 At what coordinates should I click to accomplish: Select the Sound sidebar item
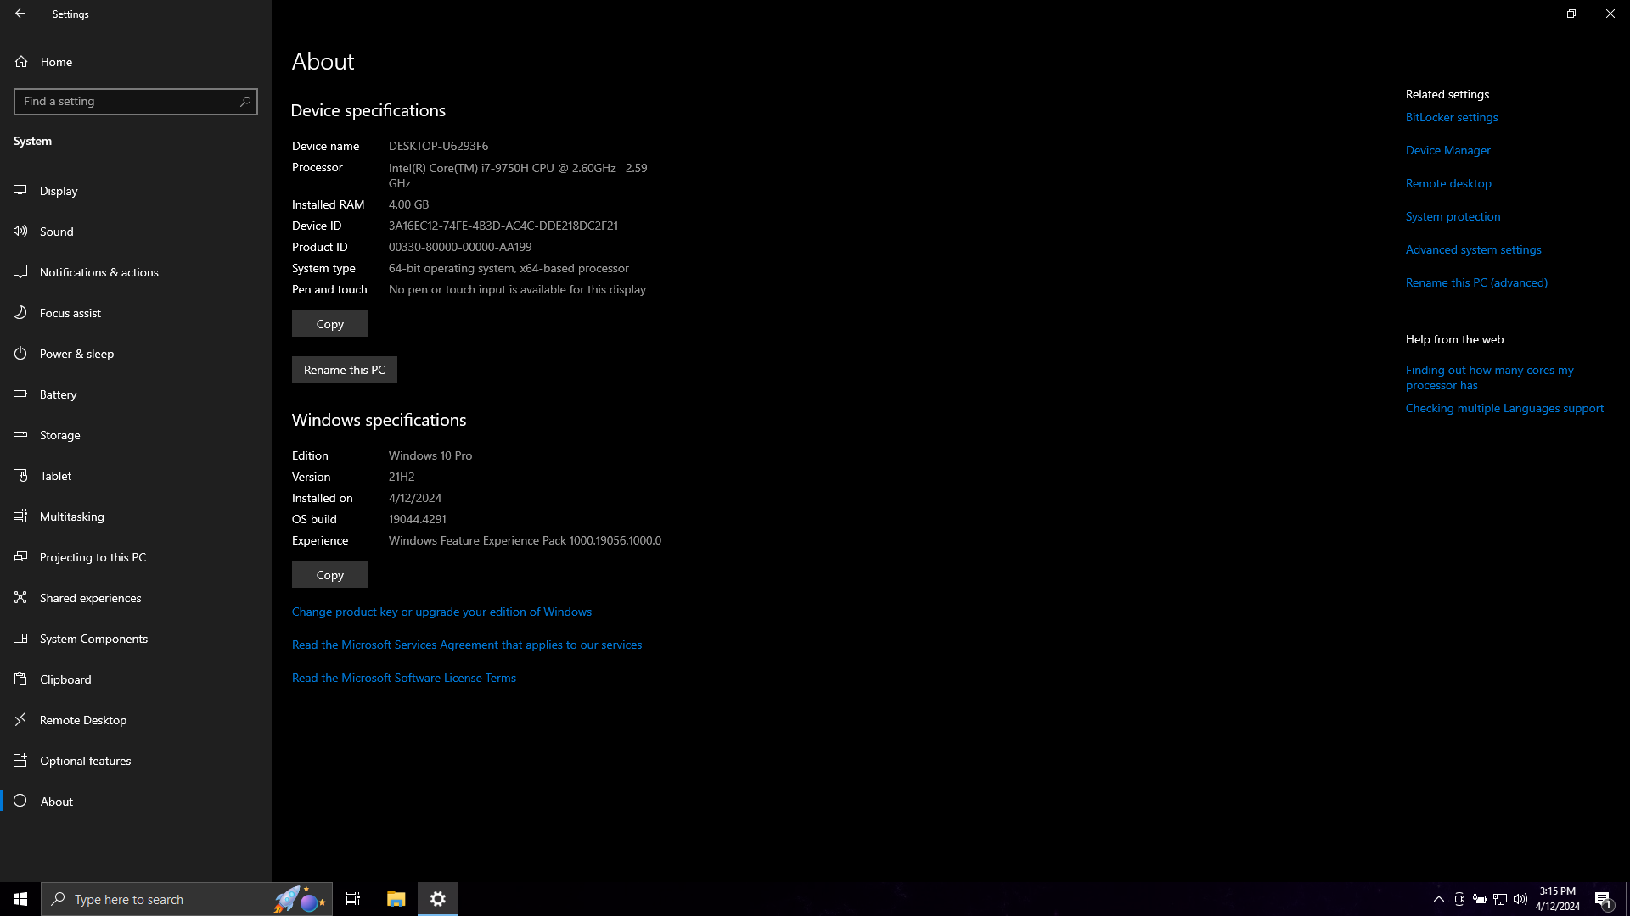57,232
